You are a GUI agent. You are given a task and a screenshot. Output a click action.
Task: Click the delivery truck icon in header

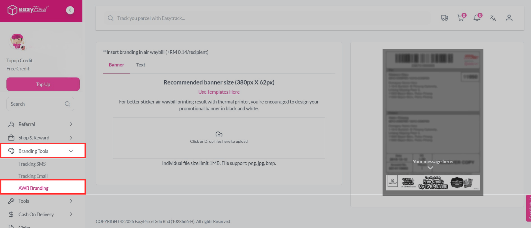[x=444, y=18]
